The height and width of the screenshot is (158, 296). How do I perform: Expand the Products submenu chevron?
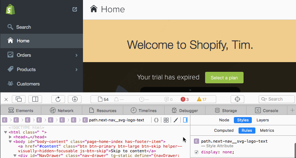pos(77,69)
